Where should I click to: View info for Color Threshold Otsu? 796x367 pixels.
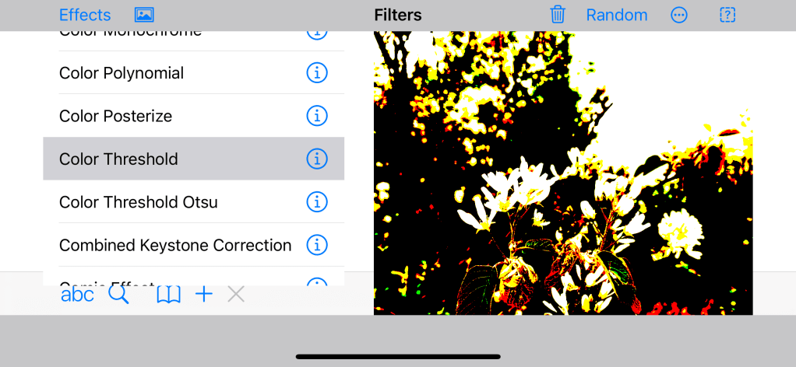316,202
